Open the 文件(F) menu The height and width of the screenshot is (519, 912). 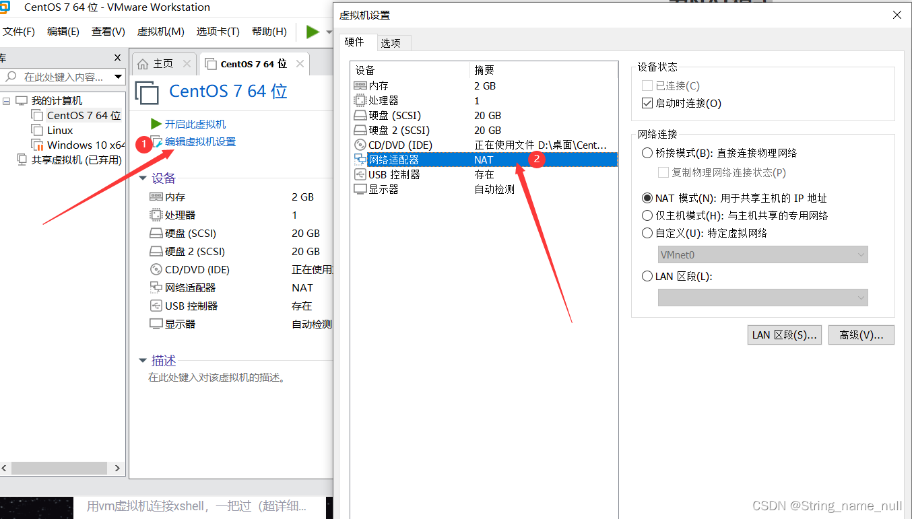coord(18,32)
